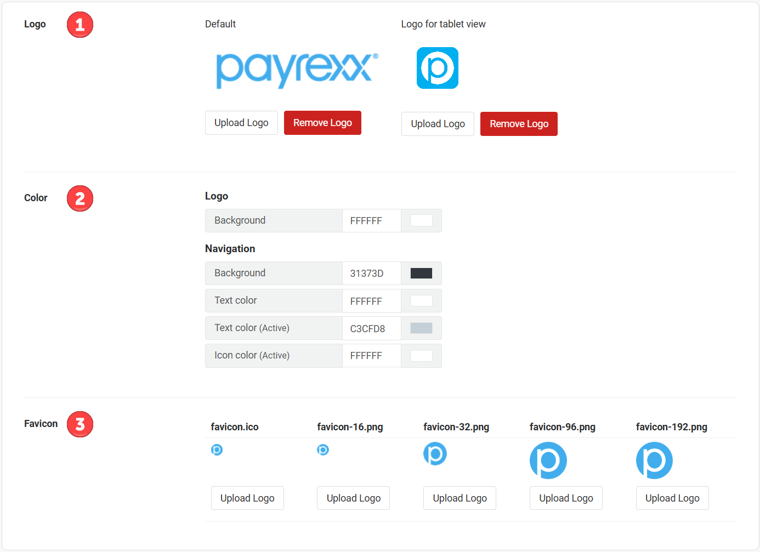Click the favicon-16.png preview icon
The image size is (760, 552).
pyautogui.click(x=323, y=449)
